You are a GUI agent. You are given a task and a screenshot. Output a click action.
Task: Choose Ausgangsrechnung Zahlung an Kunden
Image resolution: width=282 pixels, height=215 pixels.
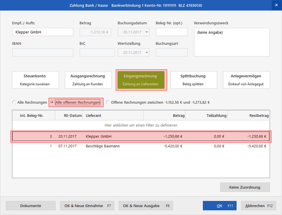(x=88, y=80)
